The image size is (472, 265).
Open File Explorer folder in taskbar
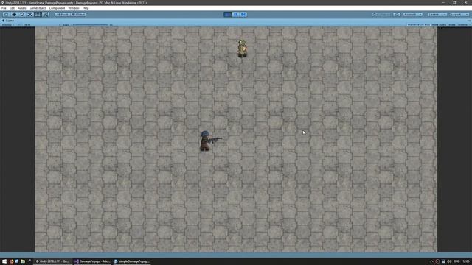pos(23,261)
